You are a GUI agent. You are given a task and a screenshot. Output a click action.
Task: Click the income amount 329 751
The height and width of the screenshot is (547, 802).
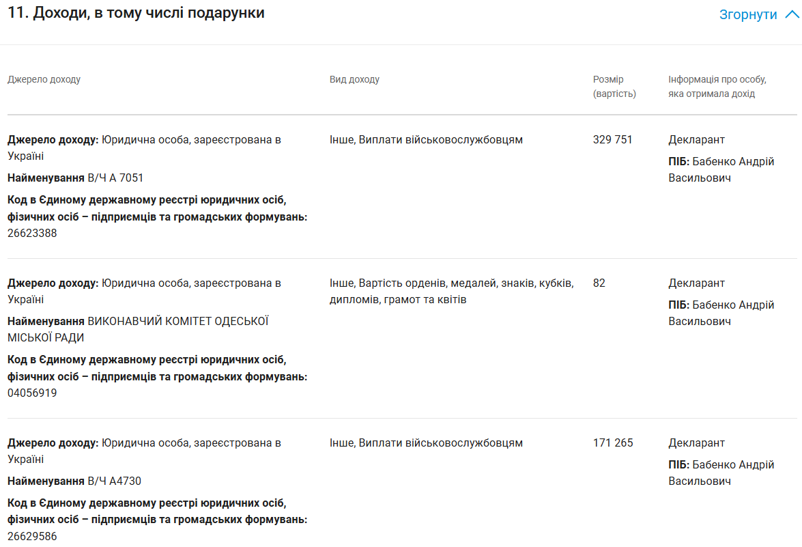pos(612,139)
